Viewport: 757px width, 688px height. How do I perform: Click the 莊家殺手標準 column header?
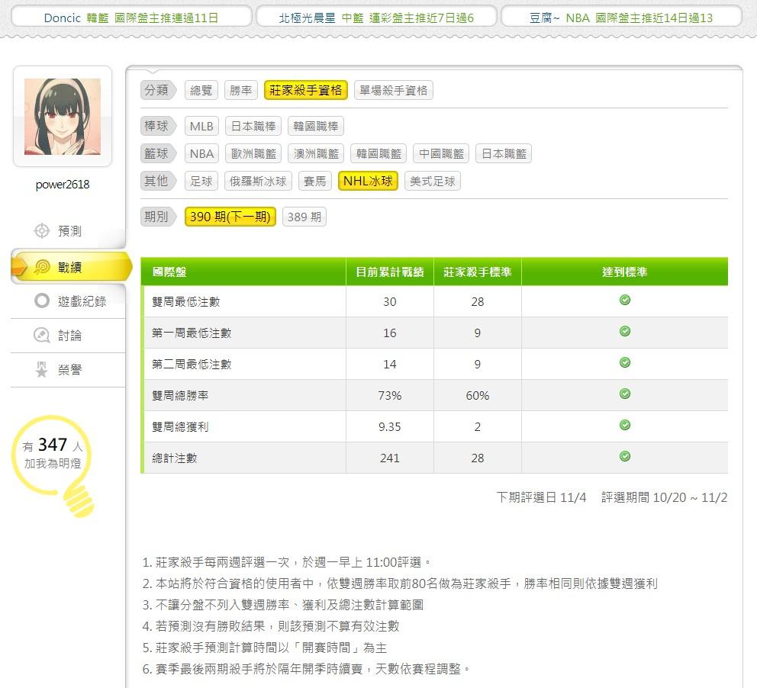pyautogui.click(x=478, y=272)
